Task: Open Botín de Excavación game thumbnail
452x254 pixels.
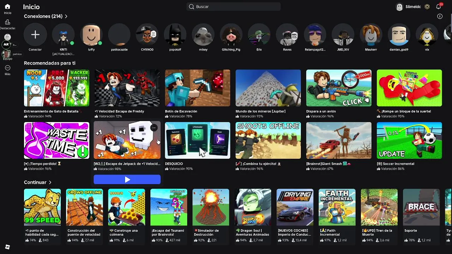Action: pos(197,88)
